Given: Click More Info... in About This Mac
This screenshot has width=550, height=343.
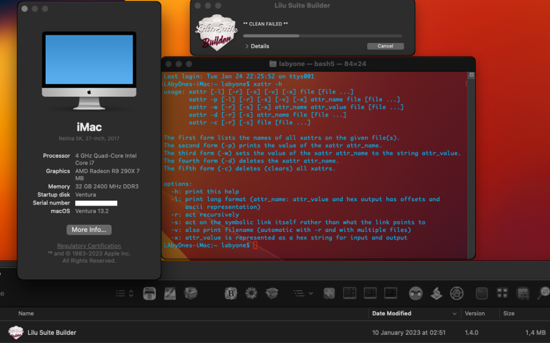Looking at the screenshot, I should pyautogui.click(x=89, y=230).
